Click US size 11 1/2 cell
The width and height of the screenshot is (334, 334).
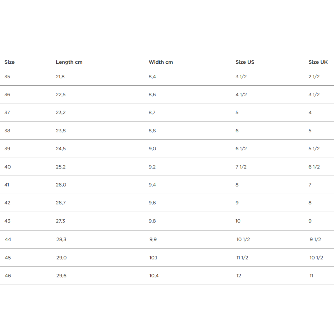(x=242, y=258)
